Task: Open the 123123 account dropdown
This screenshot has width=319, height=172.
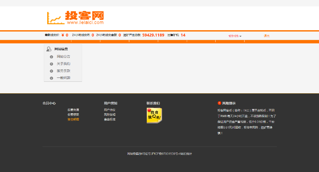Action: [235, 36]
